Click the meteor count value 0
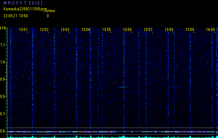 [x=48, y=16]
